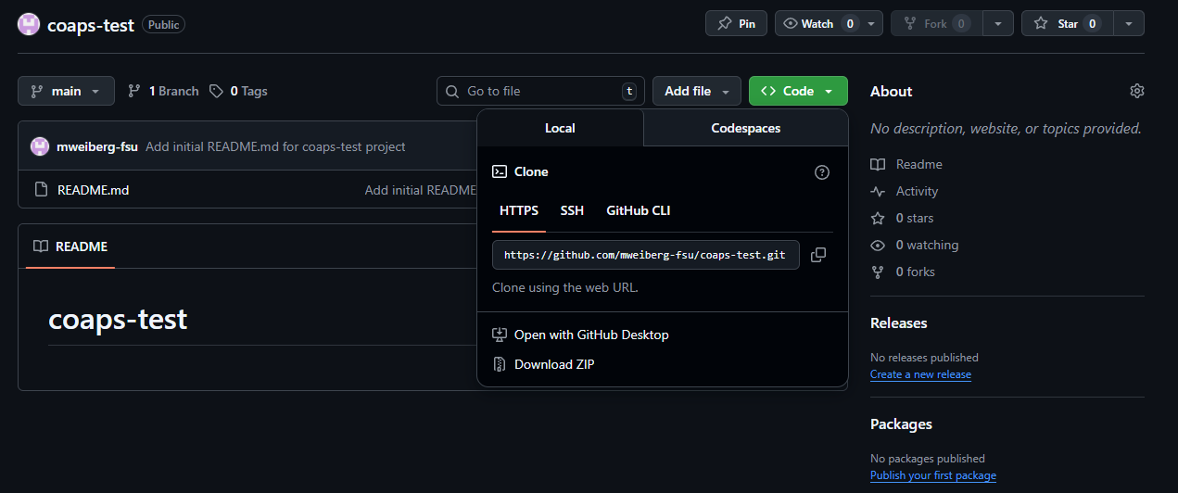Click the About section heading

click(892, 91)
